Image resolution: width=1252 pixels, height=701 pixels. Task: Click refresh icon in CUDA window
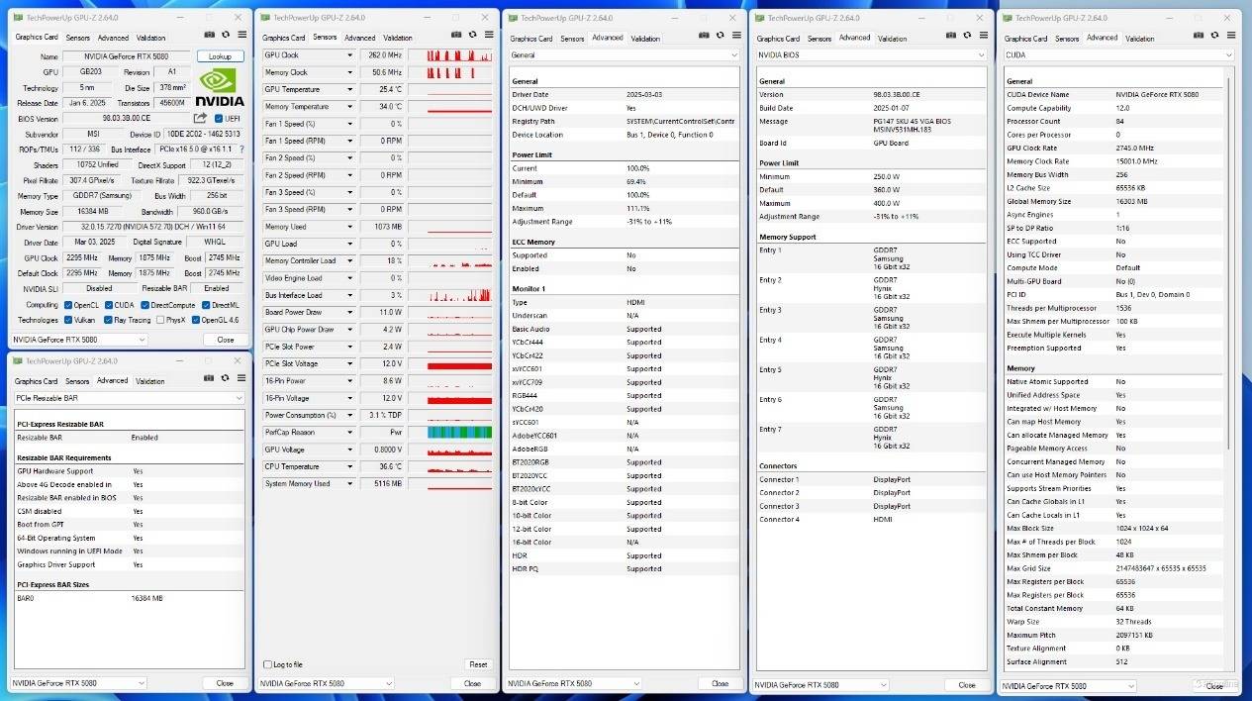pos(1214,36)
